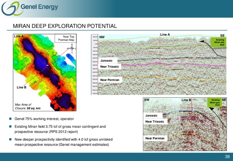Click the 'Line B' label on the map

22,87
